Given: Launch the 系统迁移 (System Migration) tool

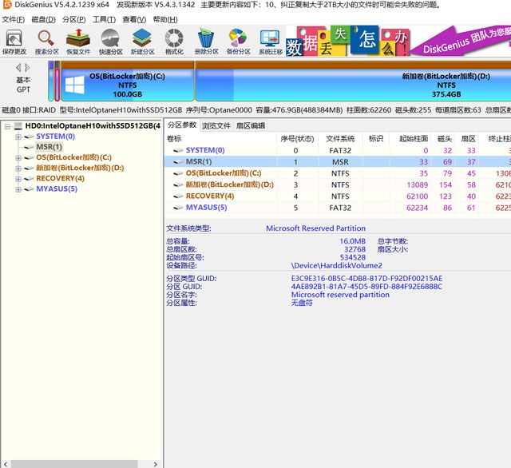Looking at the screenshot, I should pyautogui.click(x=270, y=41).
